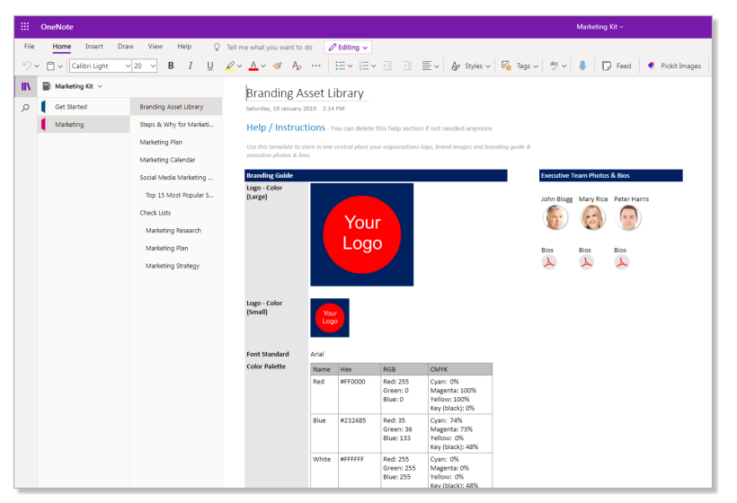Screen dimensions: 737x503
Task: Open the Marketing Research subpage
Action: [x=176, y=230]
